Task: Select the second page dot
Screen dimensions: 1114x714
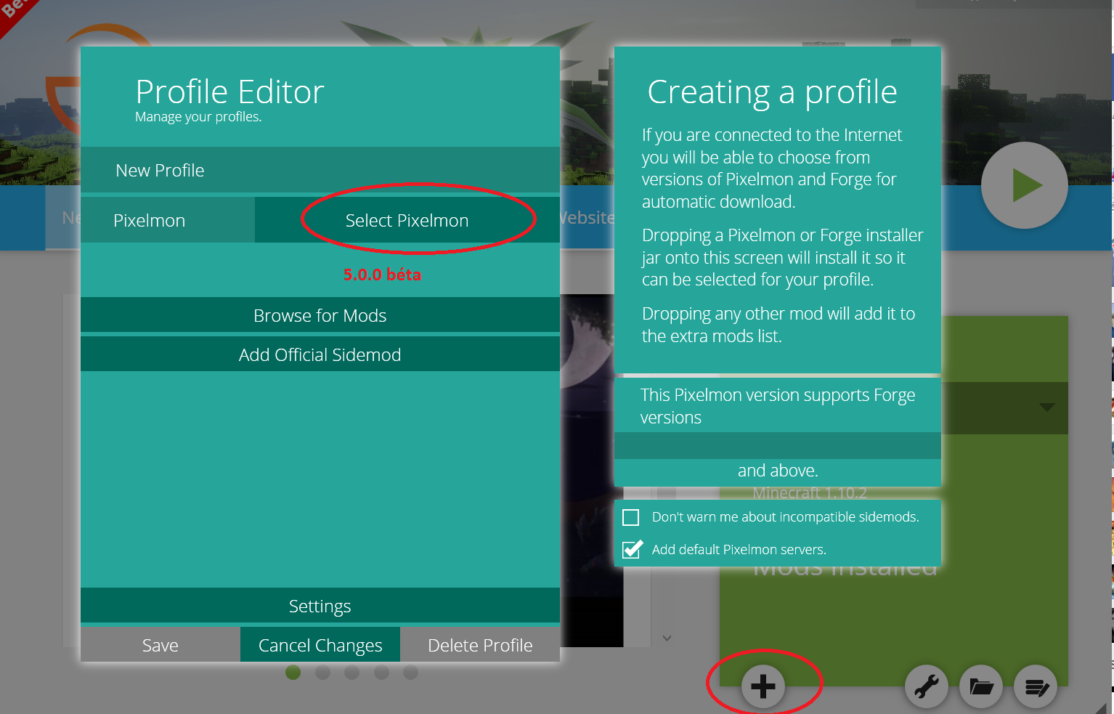Action: (323, 673)
